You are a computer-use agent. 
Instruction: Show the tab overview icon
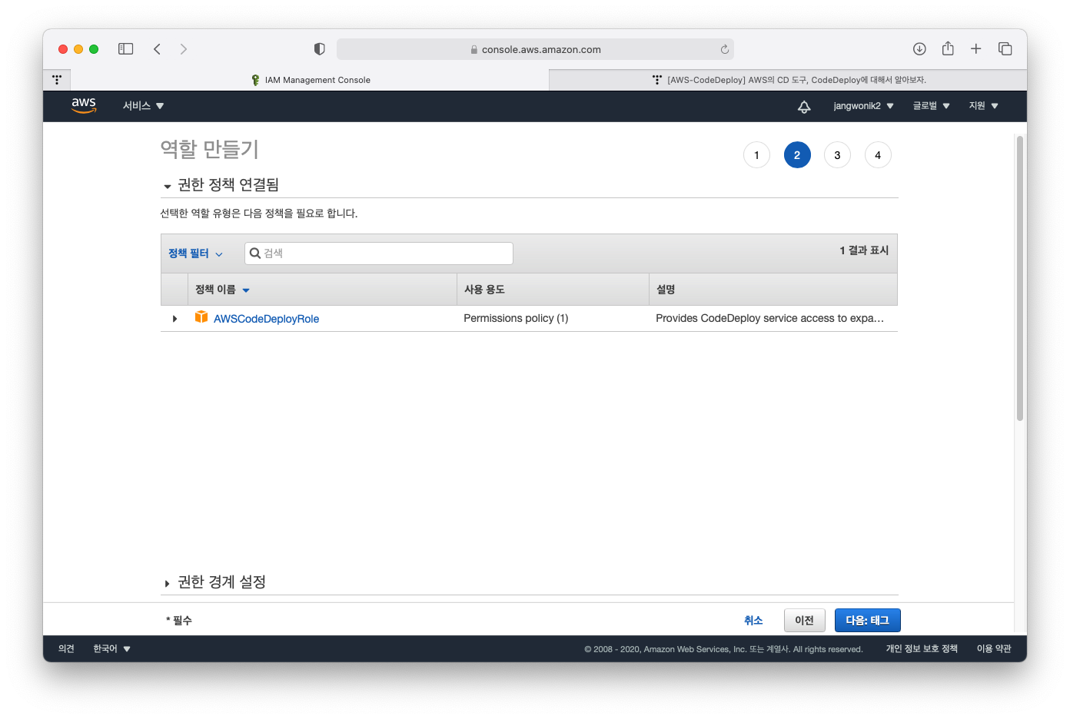coord(1005,49)
